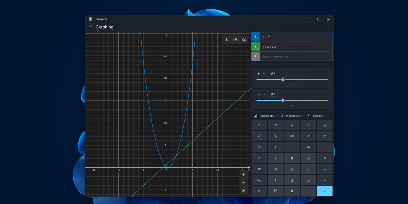Click the Calculator app icon in title bar
This screenshot has width=408, height=204.
[91, 19]
